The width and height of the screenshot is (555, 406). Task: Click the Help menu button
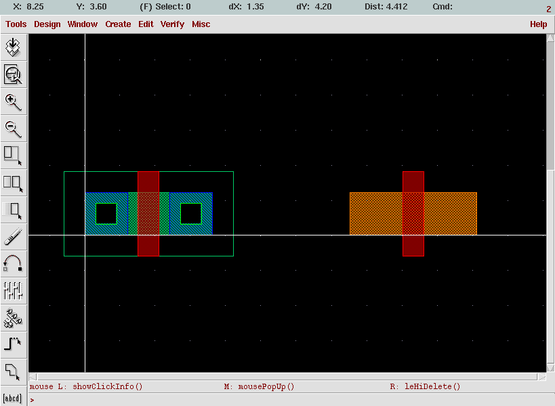click(x=538, y=24)
